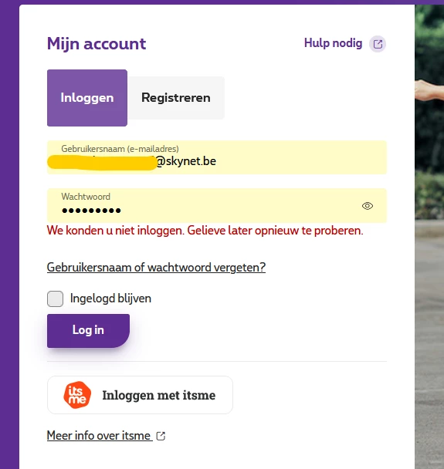This screenshot has width=444, height=469.
Task: Open Gebruikersnaam of wachtwoord vergeten link
Action: [x=156, y=267]
